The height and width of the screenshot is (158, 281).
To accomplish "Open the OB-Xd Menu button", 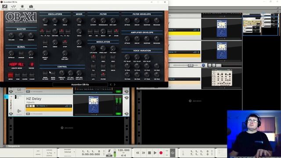I will tap(11, 75).
